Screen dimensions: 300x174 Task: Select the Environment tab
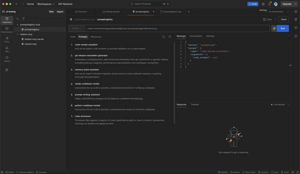(x=196, y=36)
